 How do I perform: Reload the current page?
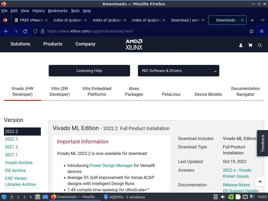click(25, 31)
